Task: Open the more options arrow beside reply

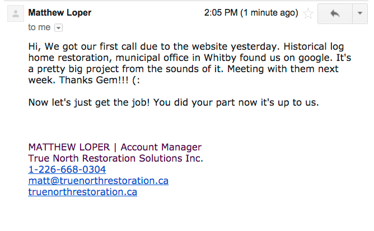Action: (360, 13)
